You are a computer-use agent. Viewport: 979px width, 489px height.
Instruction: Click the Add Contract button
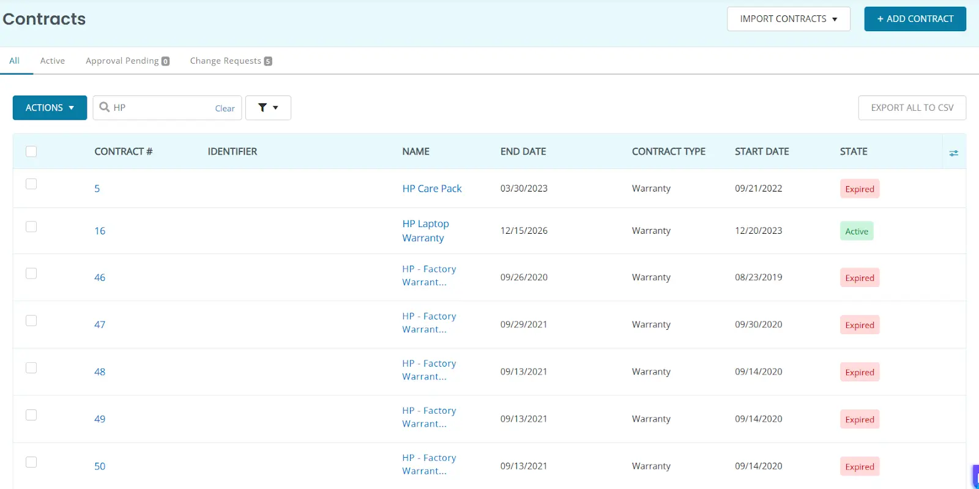tap(915, 19)
